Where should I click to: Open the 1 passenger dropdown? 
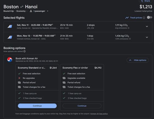[x=39, y=11]
